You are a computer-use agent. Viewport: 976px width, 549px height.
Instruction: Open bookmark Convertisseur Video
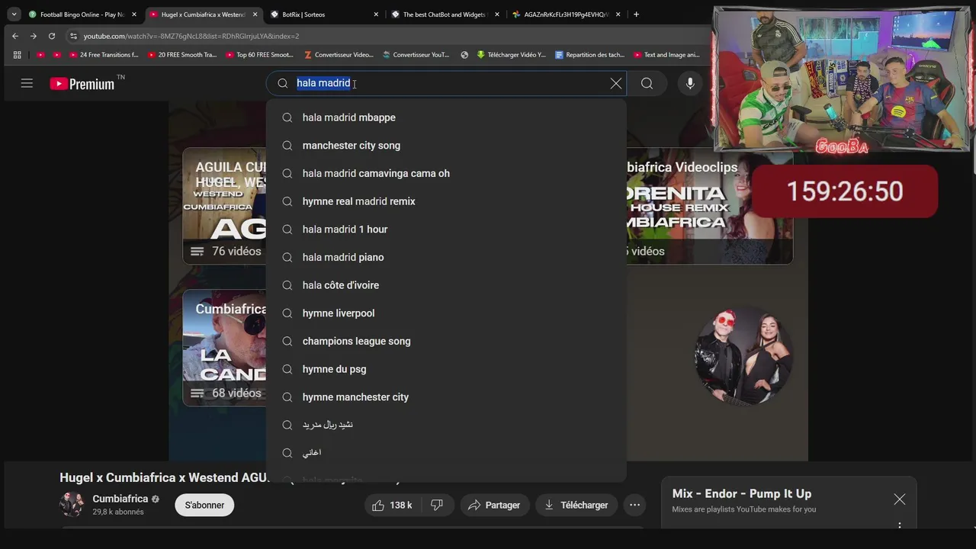(339, 55)
